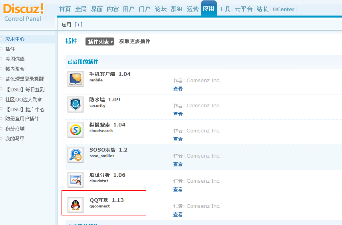Select the active 应用 tab
Image resolution: width=342 pixels, height=225 pixels.
tap(209, 9)
